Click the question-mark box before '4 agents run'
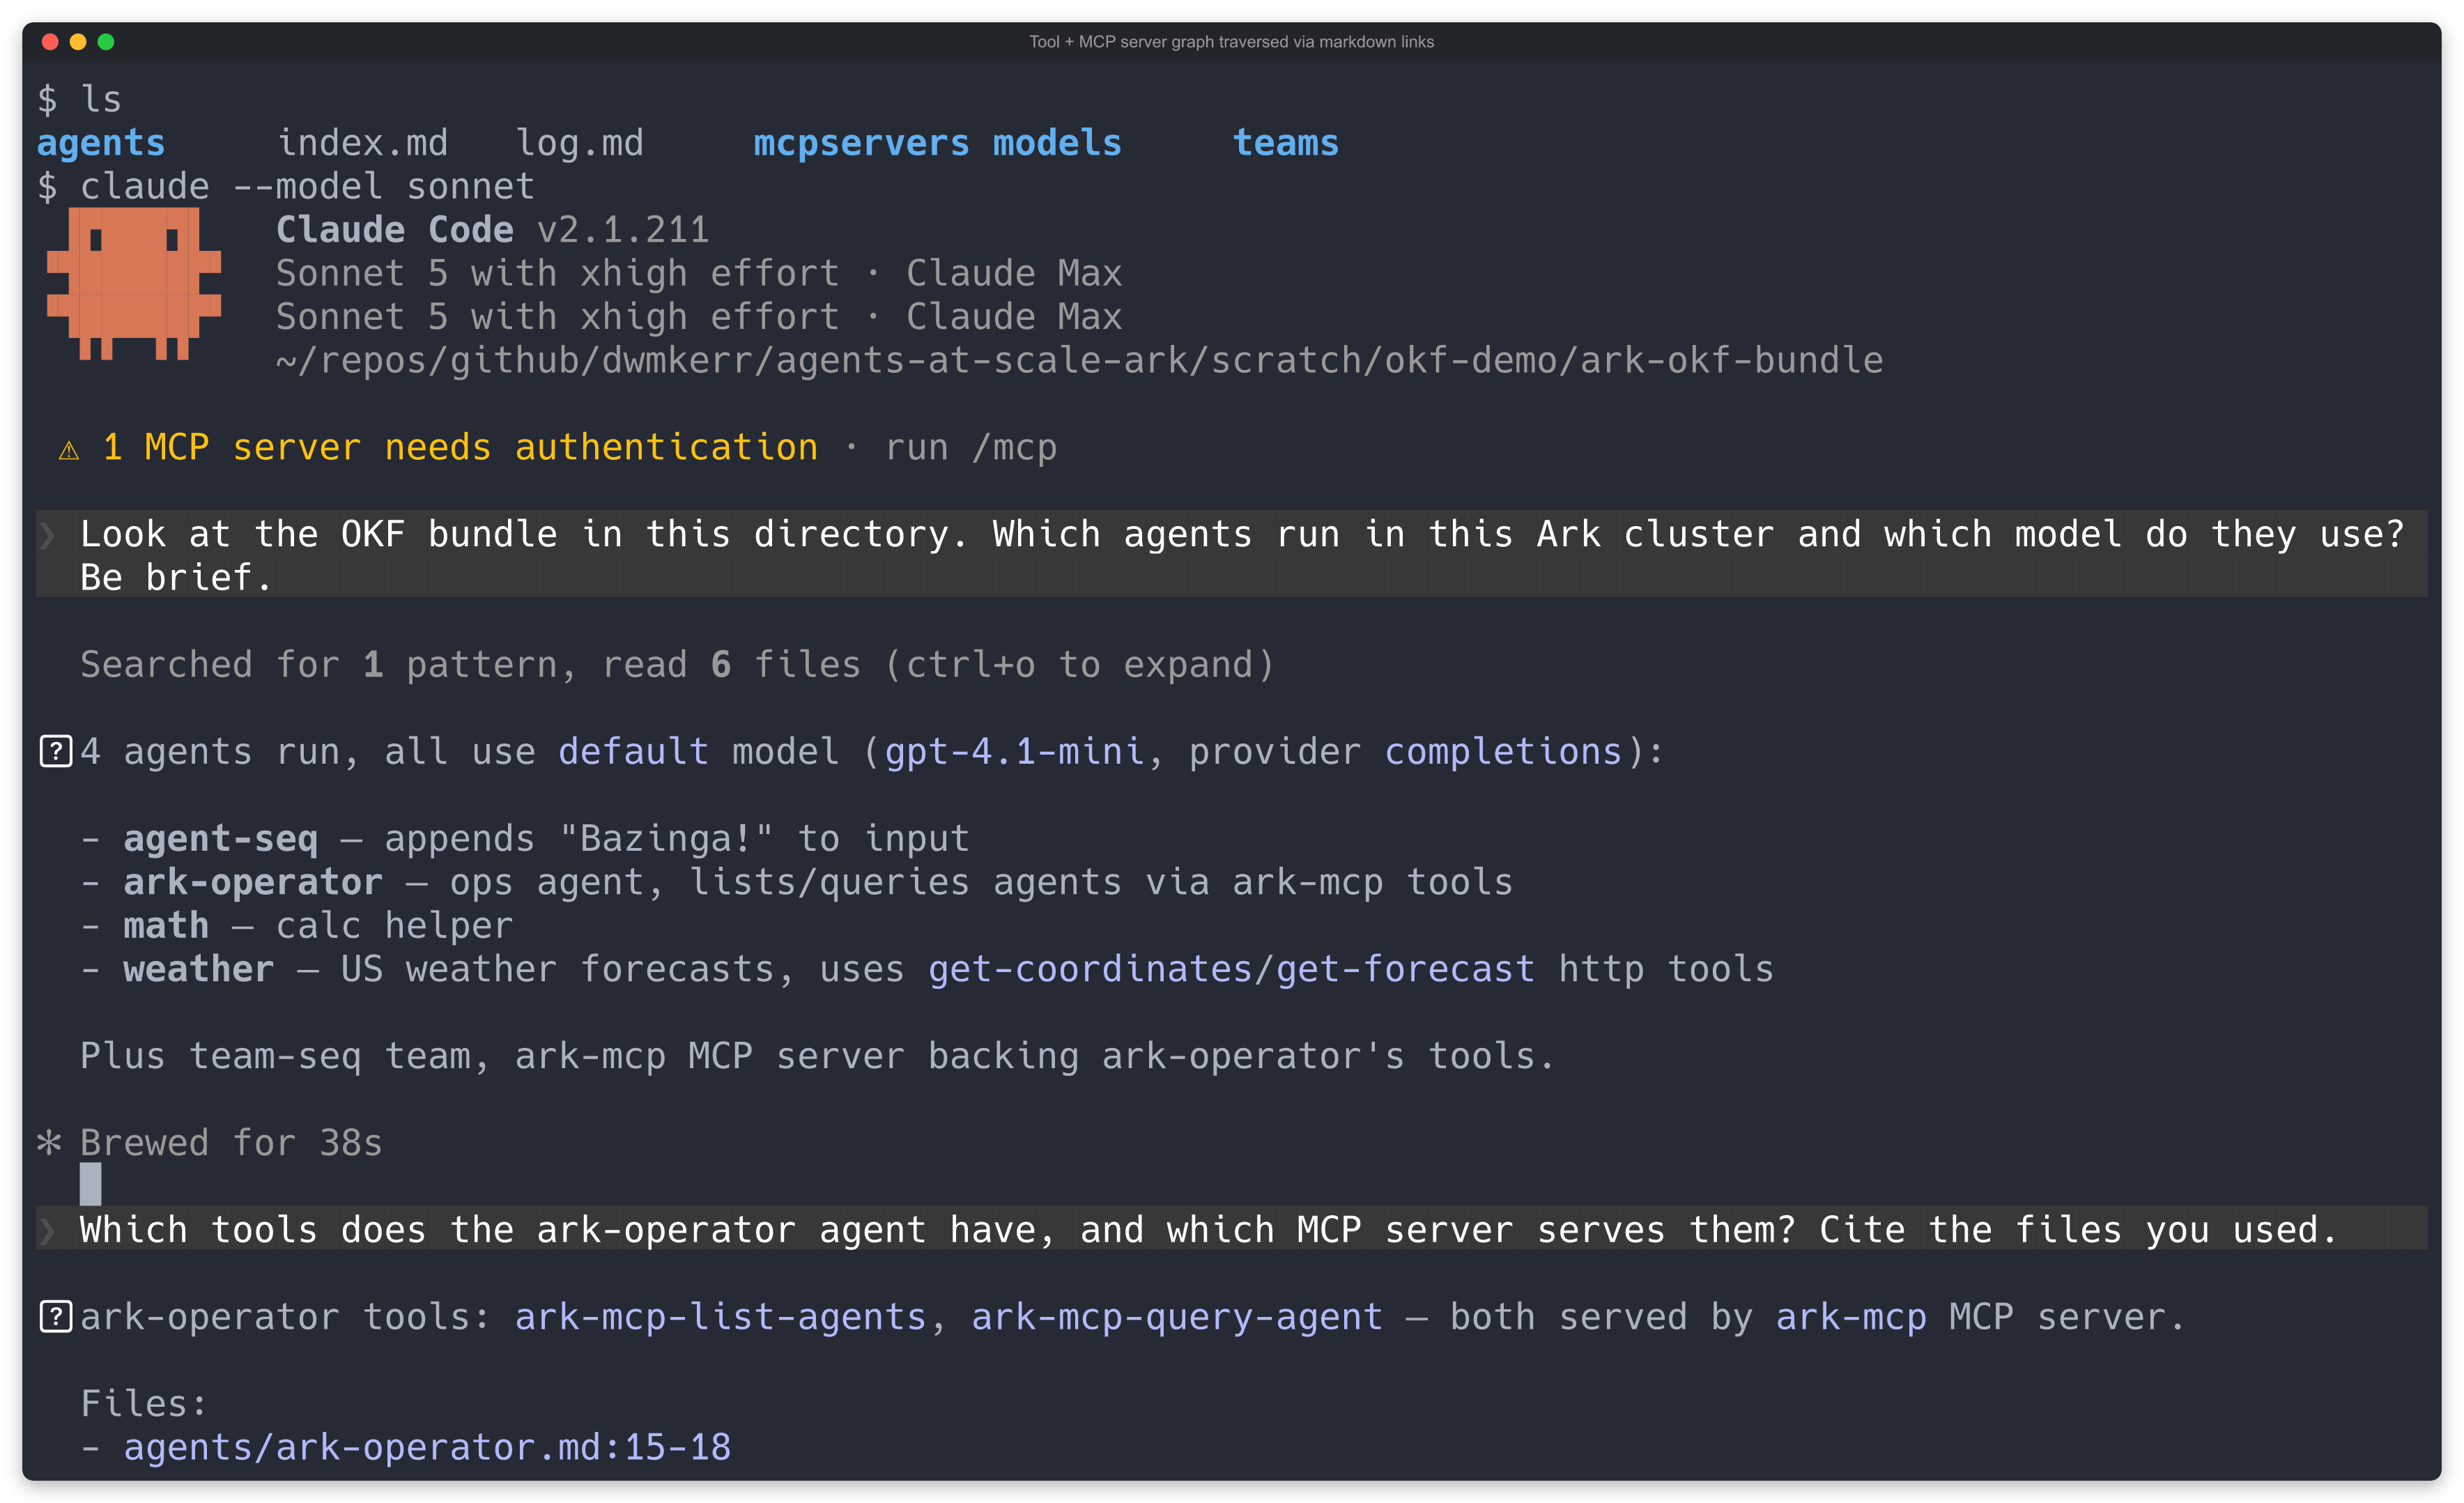 tap(56, 751)
